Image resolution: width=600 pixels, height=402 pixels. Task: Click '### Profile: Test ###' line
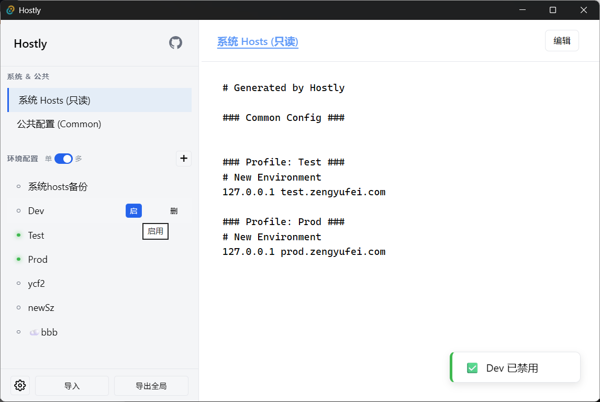pyautogui.click(x=284, y=162)
